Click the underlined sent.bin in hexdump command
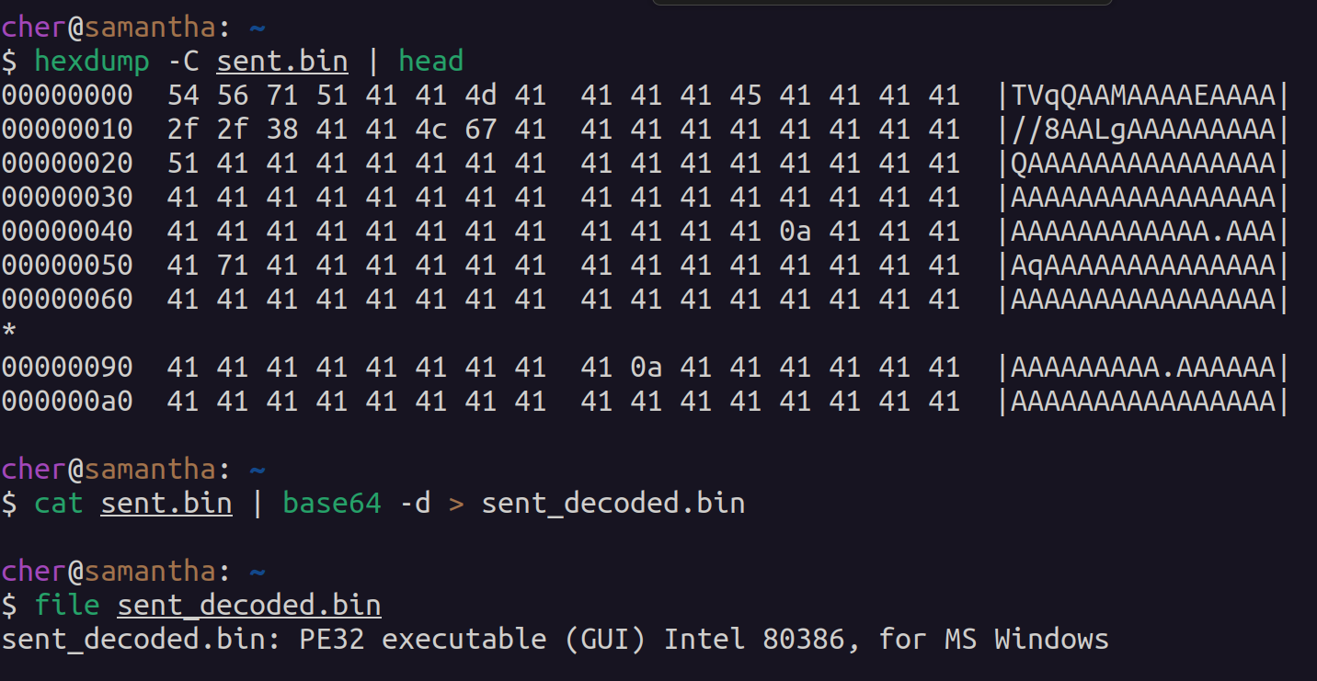Screen dimensions: 1317x681 tap(282, 62)
